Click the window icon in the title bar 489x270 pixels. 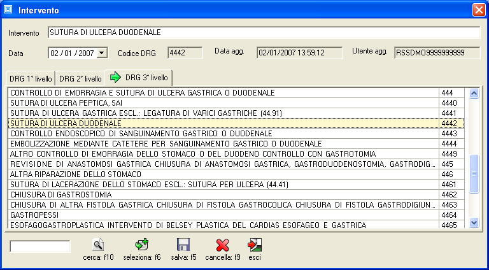(x=9, y=10)
